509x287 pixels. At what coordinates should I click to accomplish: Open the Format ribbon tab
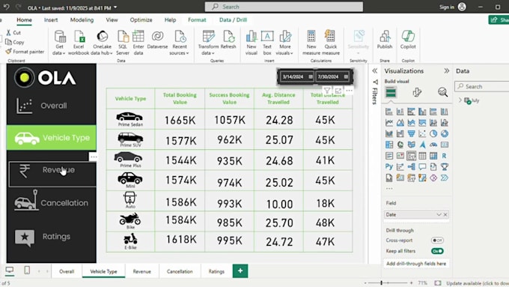(197, 19)
